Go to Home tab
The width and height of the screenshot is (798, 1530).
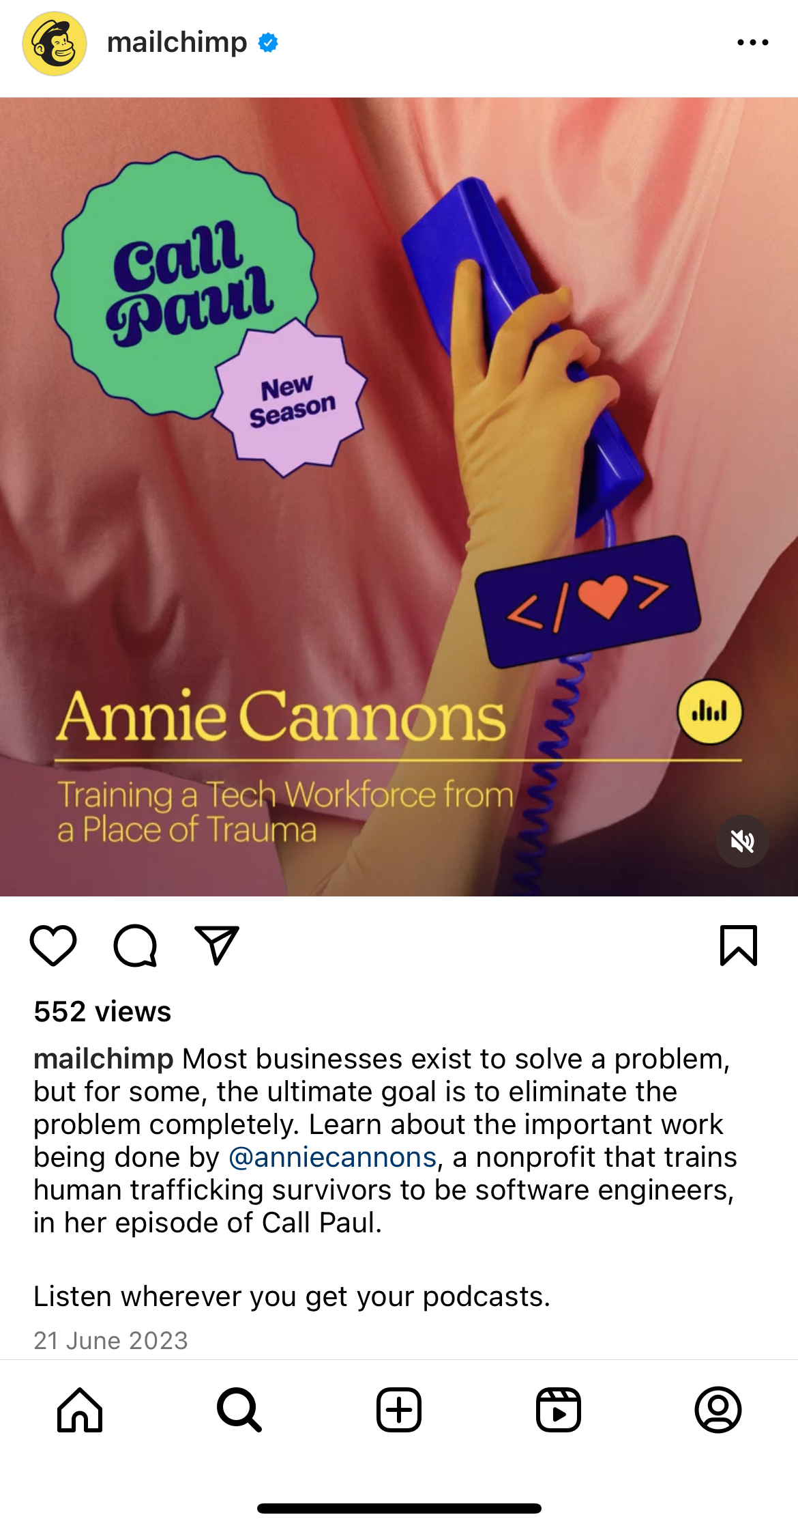(80, 1410)
